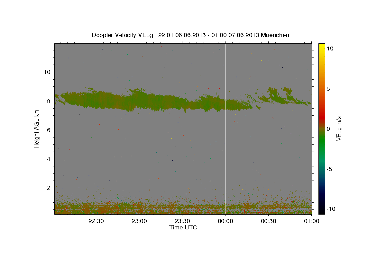Click the height tick label 8
The width and height of the screenshot is (386, 257).
click(x=49, y=101)
